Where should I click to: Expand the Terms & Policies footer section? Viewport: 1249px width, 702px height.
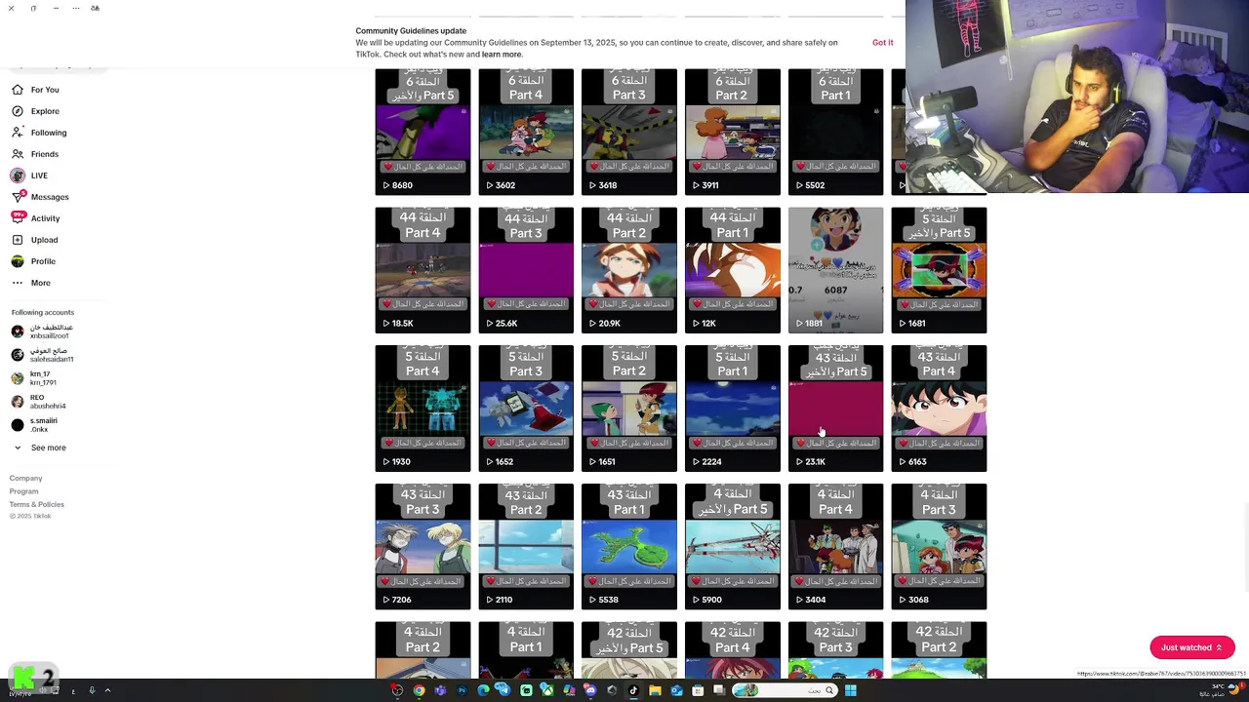click(37, 504)
